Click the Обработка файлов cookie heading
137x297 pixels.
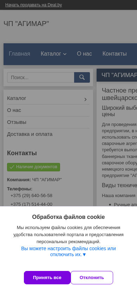(x=68, y=217)
